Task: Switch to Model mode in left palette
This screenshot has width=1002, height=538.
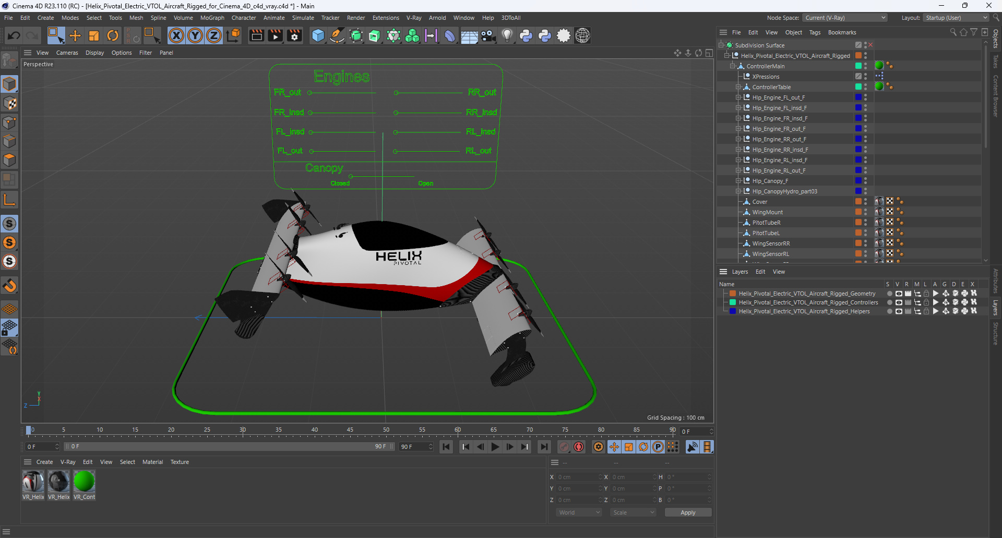Action: coord(9,84)
